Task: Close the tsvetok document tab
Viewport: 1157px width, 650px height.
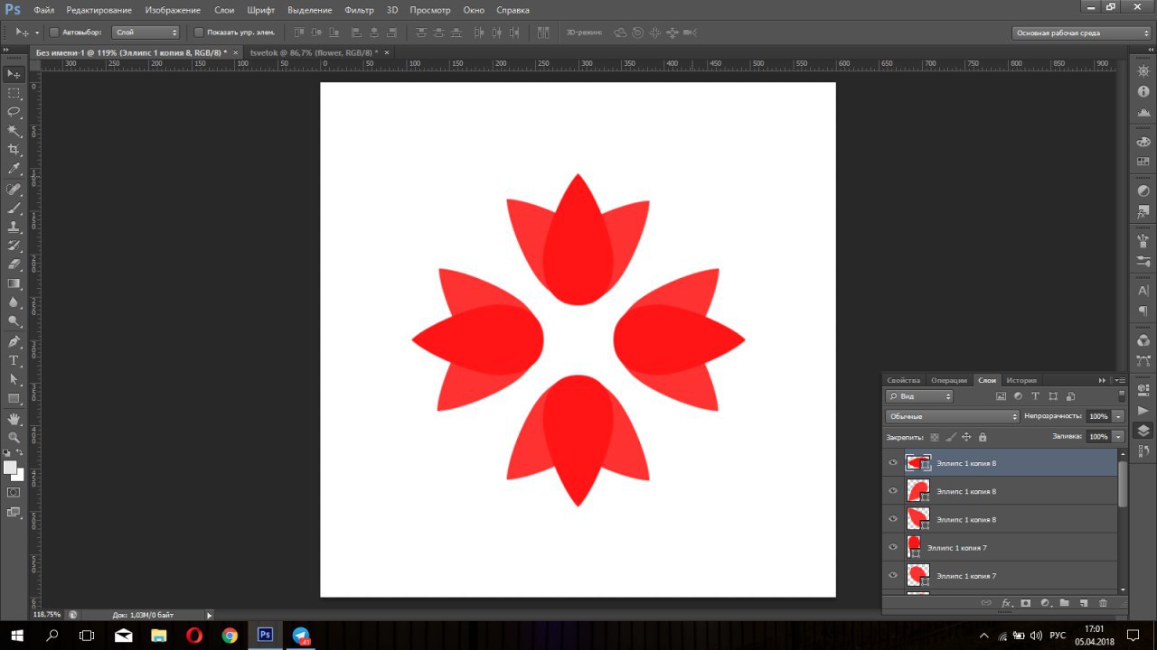Action: 387,52
